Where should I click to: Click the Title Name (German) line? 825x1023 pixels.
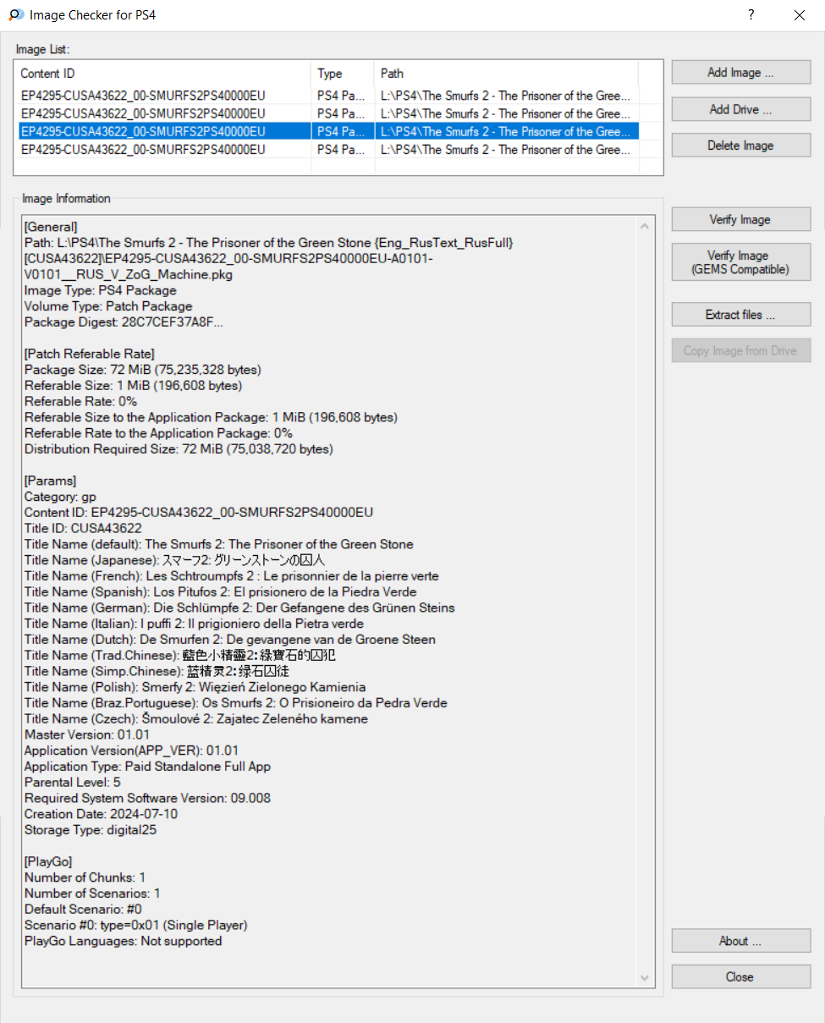[x=239, y=608]
